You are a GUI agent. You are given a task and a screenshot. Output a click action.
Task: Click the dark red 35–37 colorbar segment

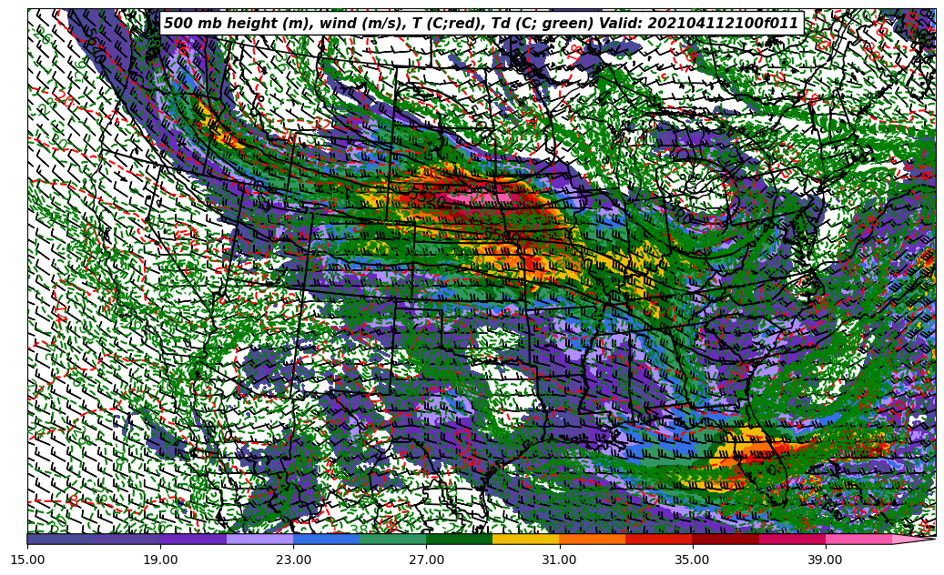tap(725, 539)
